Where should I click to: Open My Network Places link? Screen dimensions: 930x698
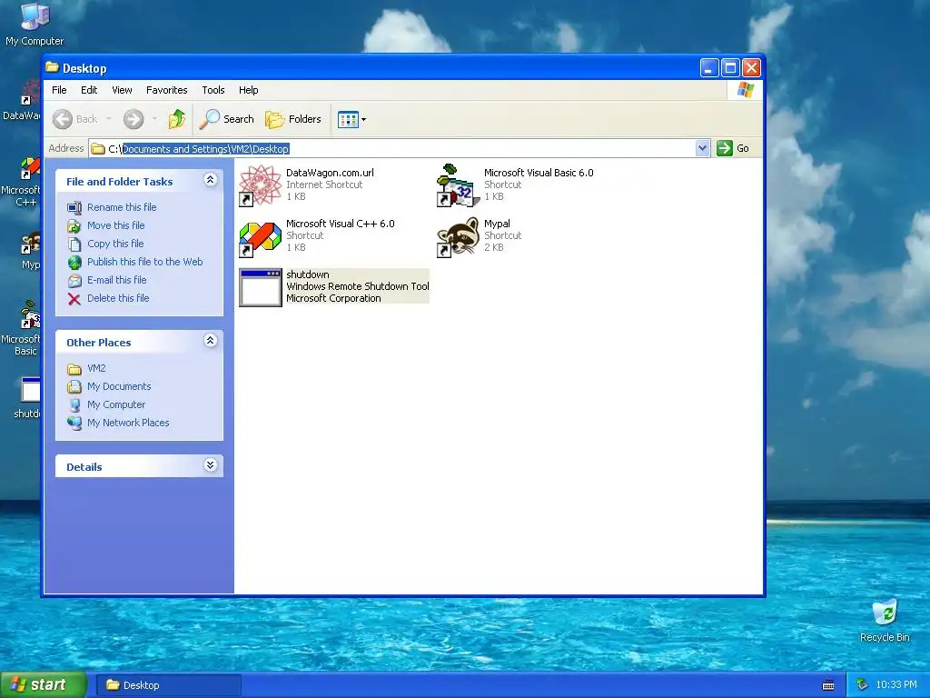click(128, 424)
